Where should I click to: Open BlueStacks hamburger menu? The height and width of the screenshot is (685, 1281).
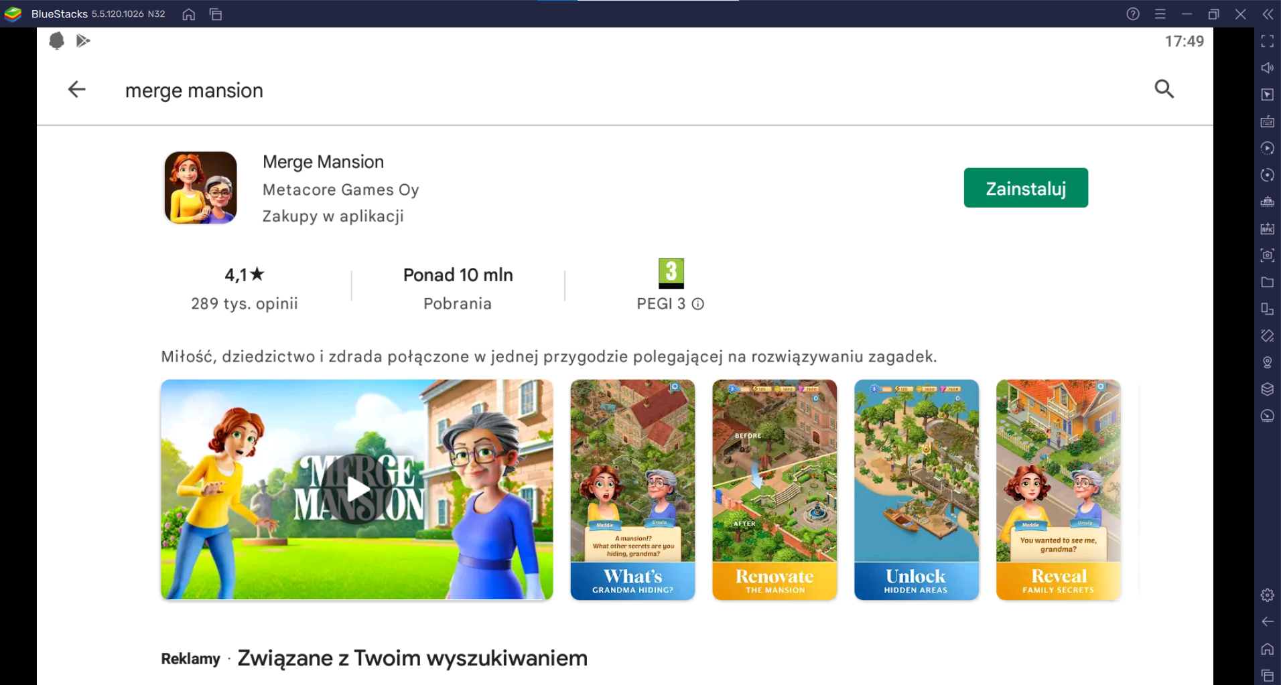(x=1160, y=14)
